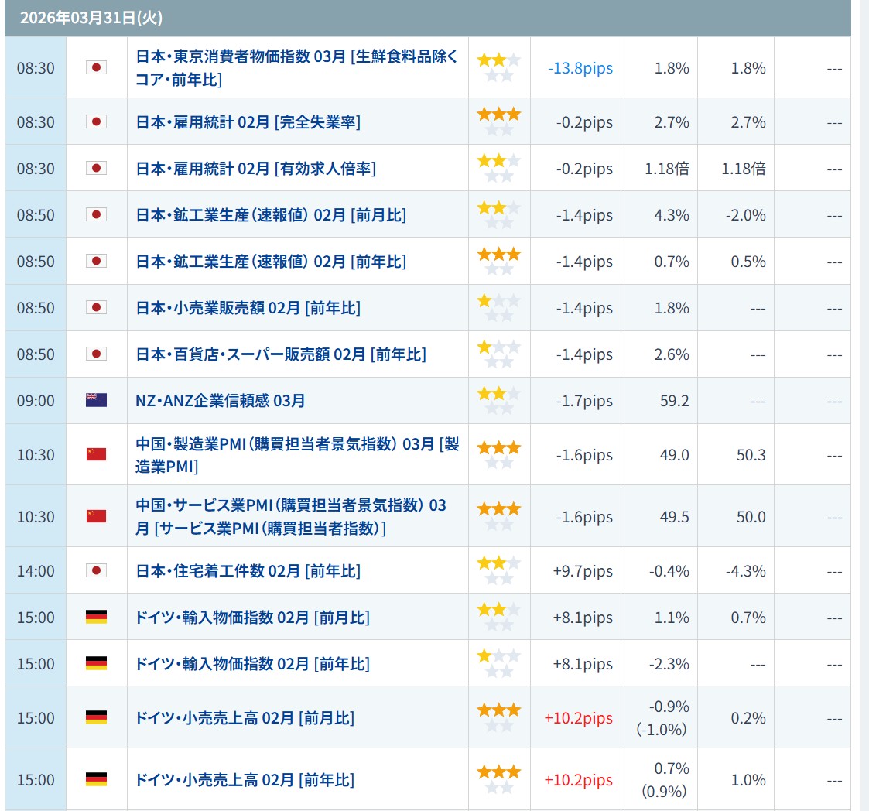Click star rating for ドイツ・小売売上高 前年比 row

[x=498, y=779]
